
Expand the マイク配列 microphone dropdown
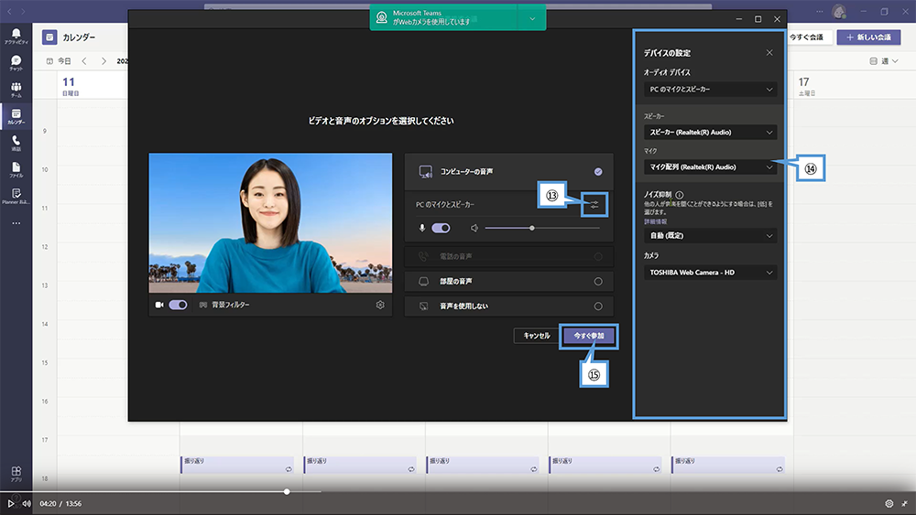pos(710,167)
